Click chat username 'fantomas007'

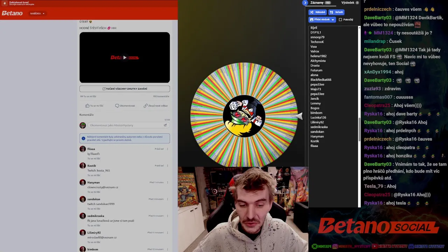click(378, 97)
